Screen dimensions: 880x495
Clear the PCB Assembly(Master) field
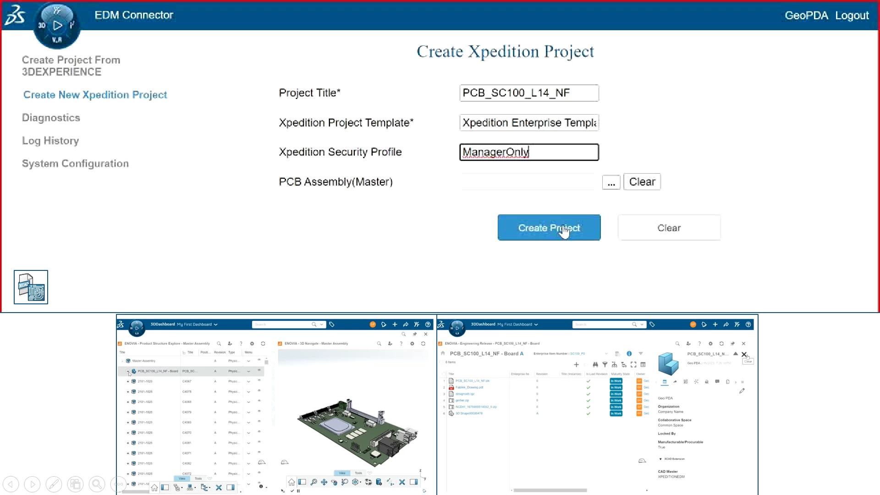(x=642, y=181)
